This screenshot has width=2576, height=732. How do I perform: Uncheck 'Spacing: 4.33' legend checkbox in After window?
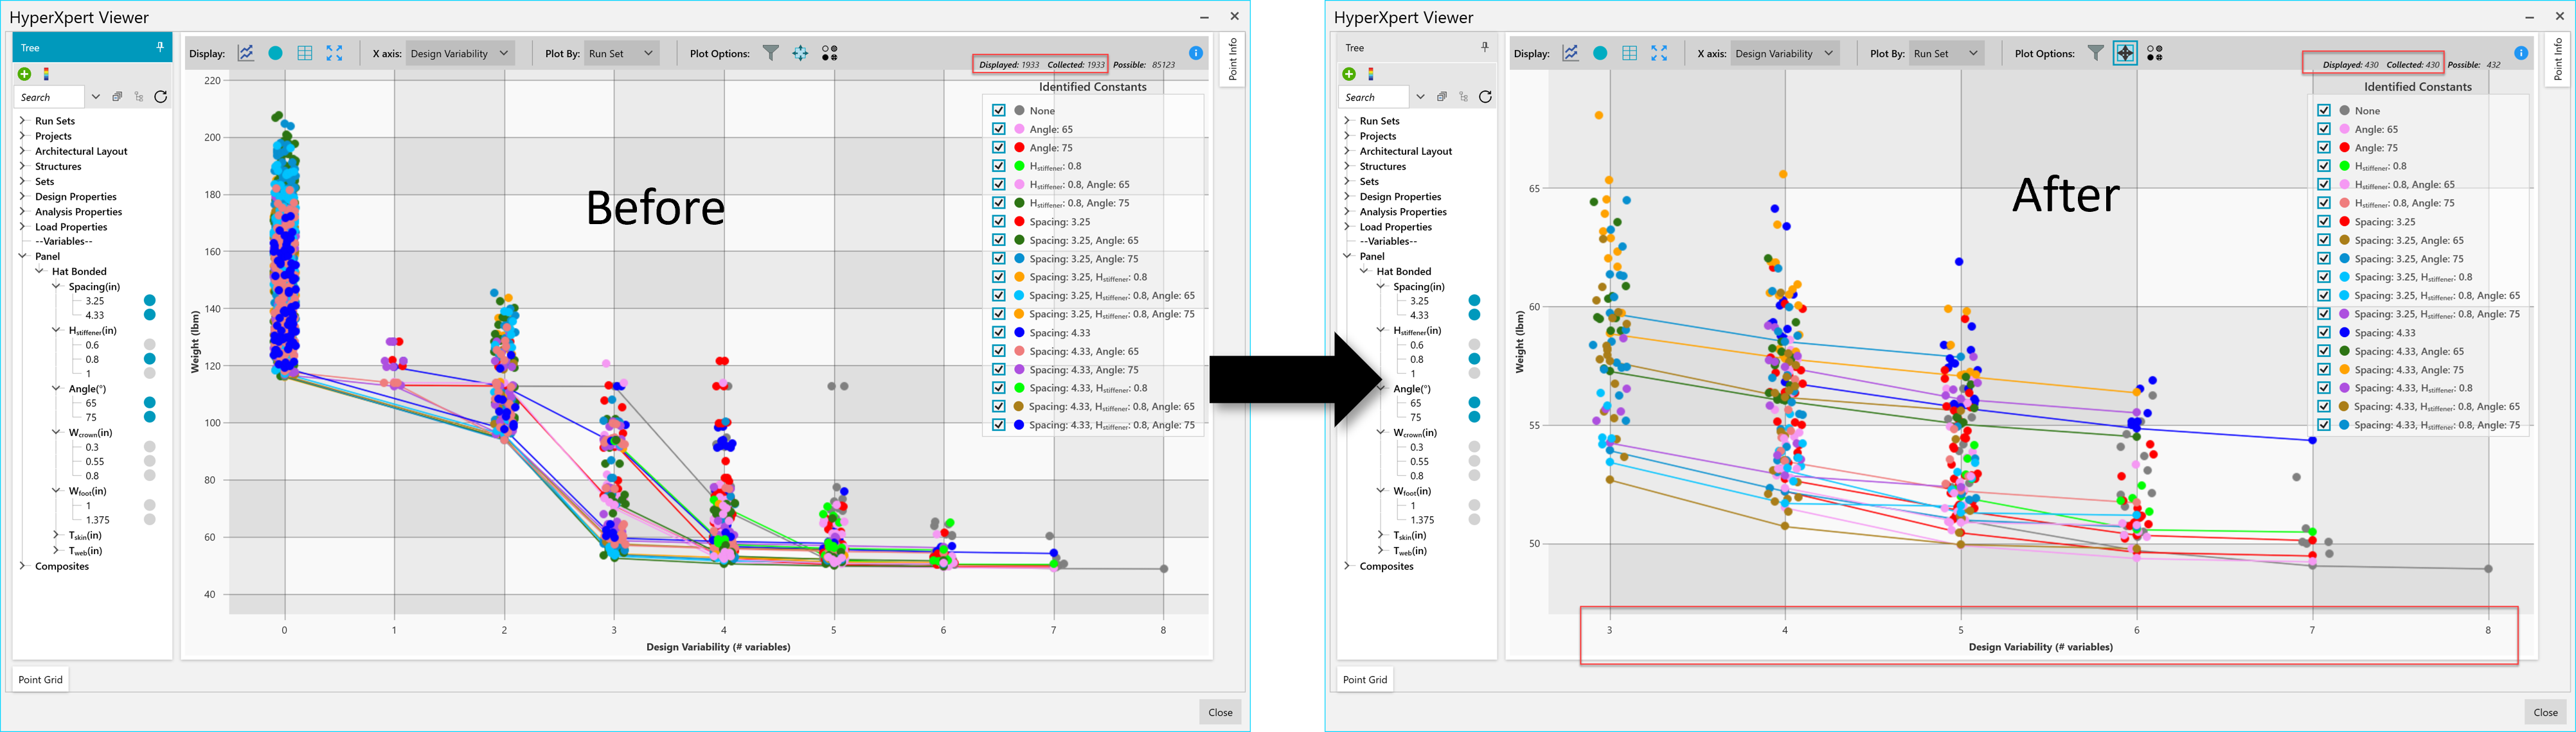tap(2324, 333)
